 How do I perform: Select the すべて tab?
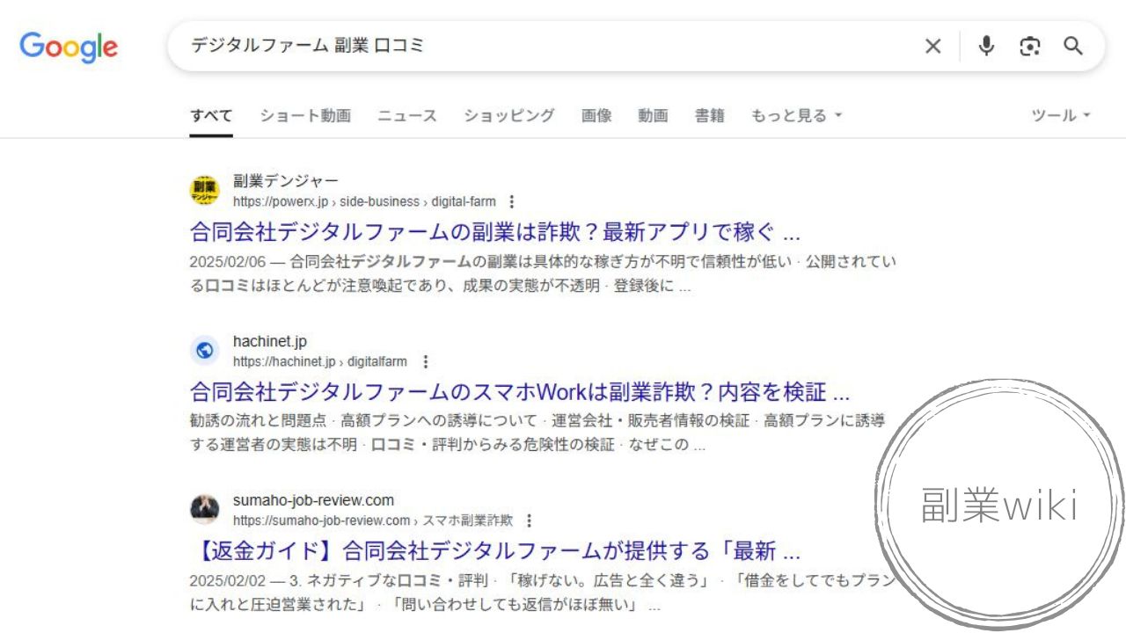tap(211, 115)
